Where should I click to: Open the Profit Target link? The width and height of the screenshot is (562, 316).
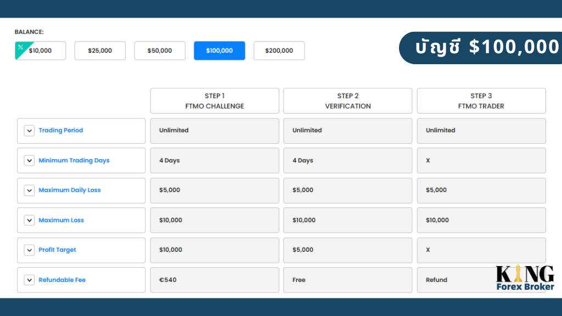[x=57, y=250]
